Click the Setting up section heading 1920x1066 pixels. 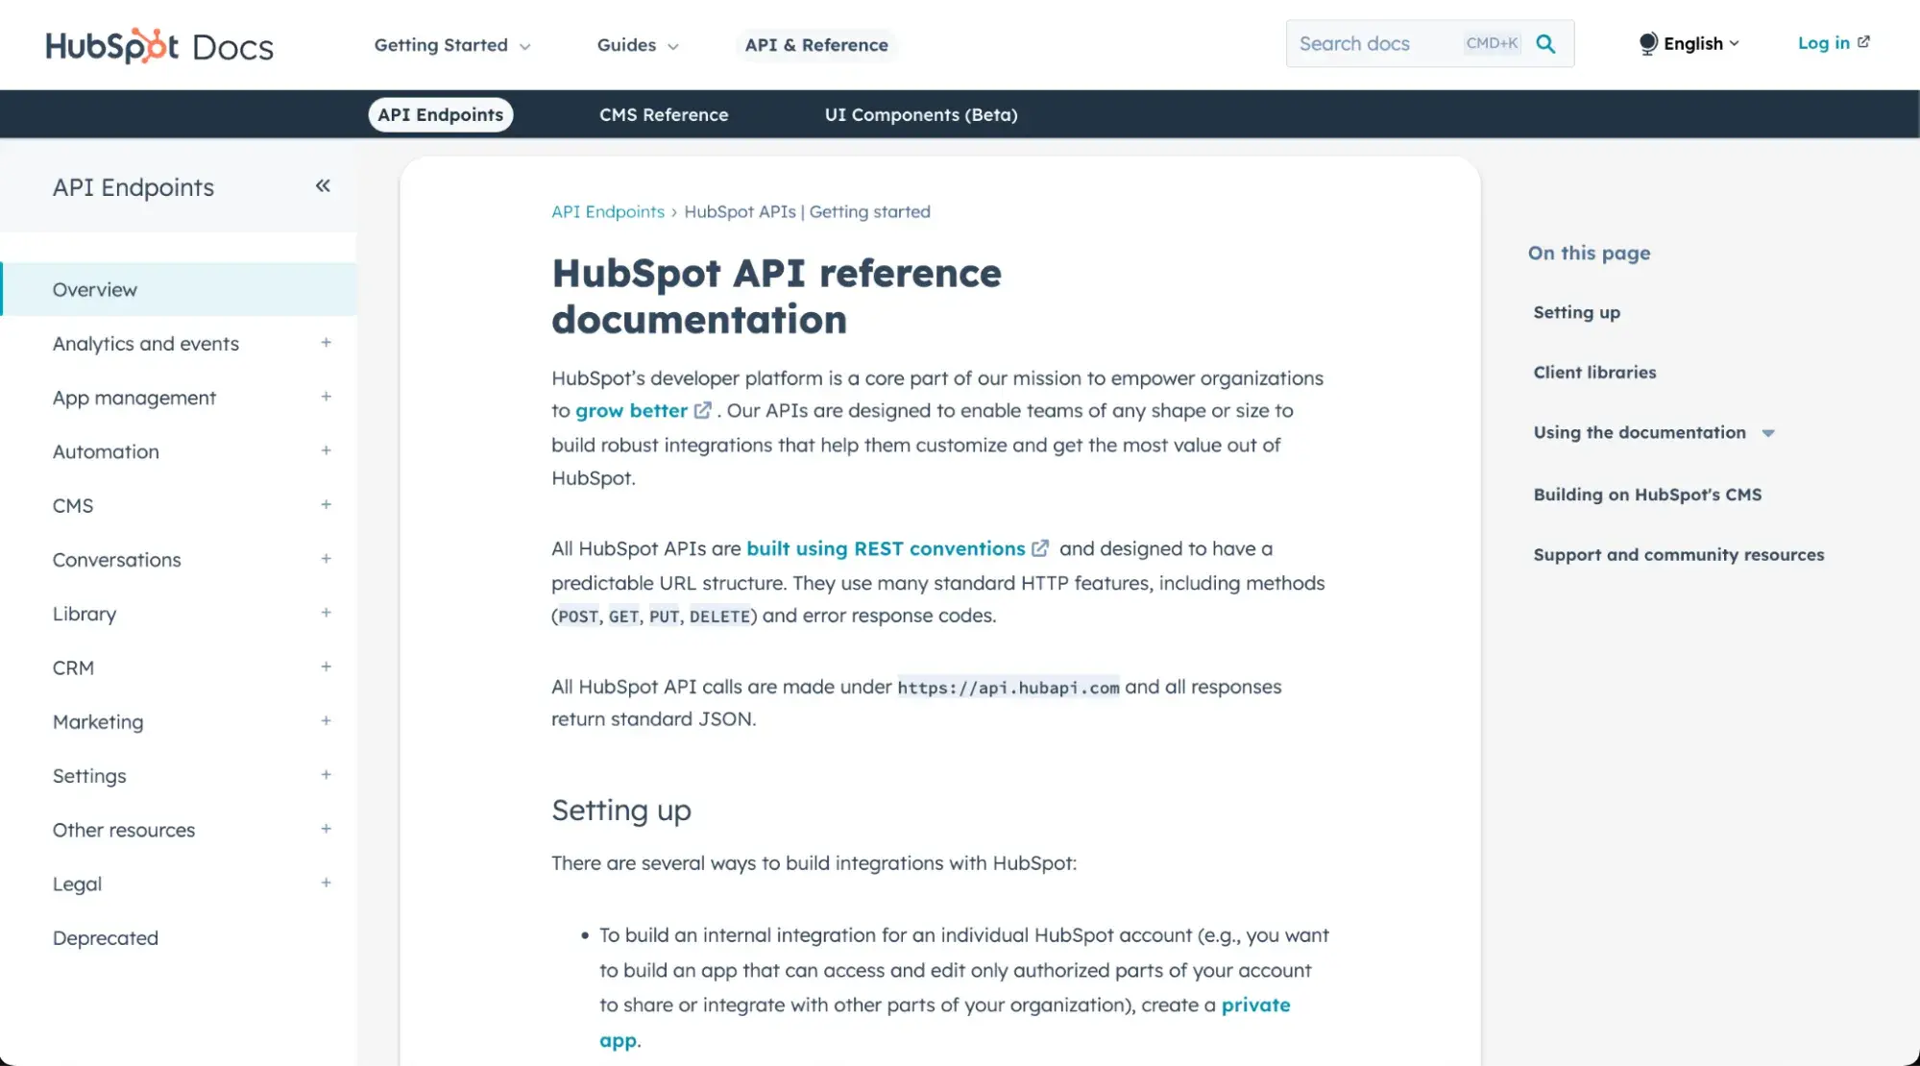[621, 811]
